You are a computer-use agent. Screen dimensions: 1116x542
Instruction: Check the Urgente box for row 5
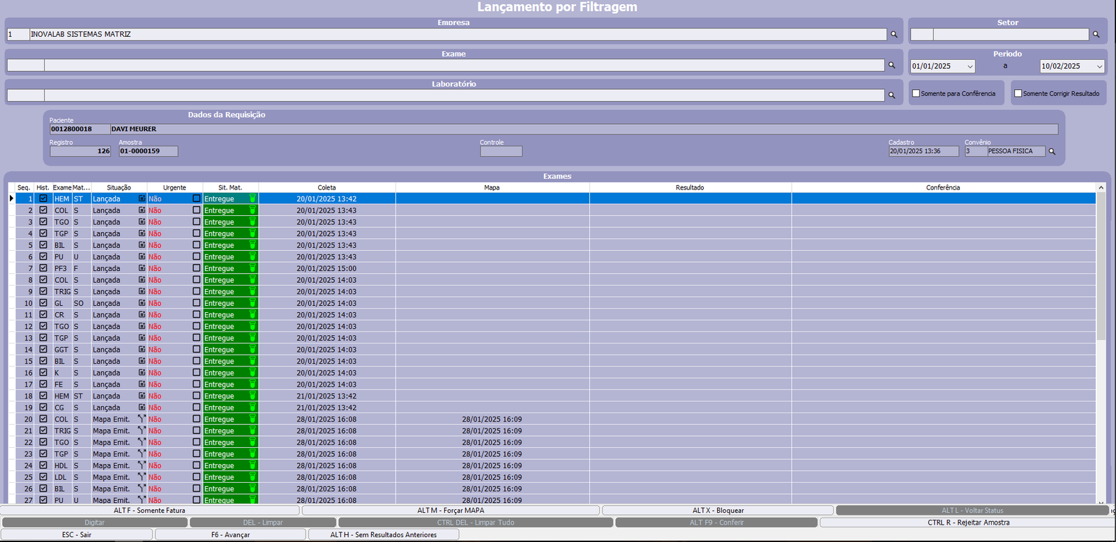(x=197, y=245)
